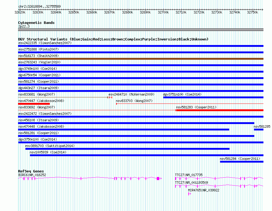Click the red nsv470447 loss bar

click(34, 104)
